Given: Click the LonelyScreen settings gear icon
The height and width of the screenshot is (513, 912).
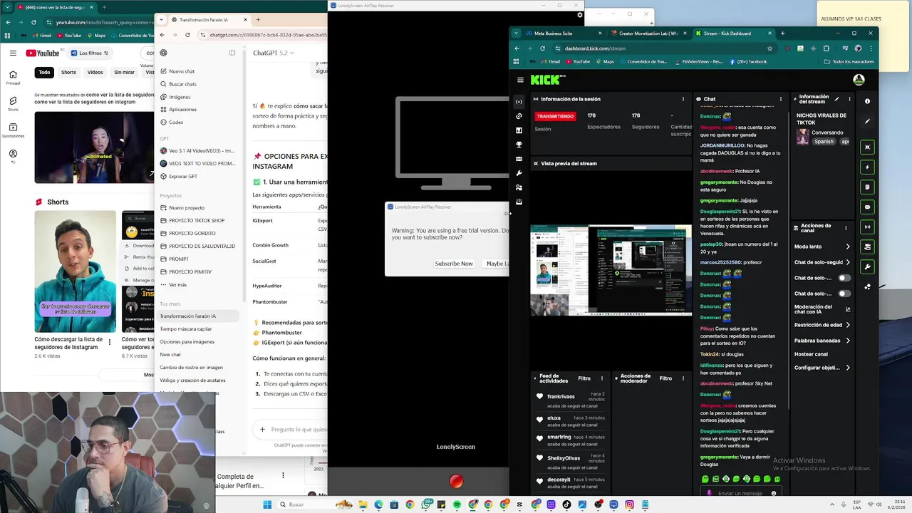Looking at the screenshot, I should (580, 15).
